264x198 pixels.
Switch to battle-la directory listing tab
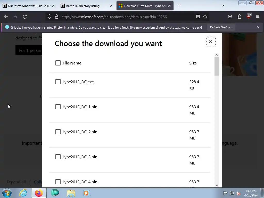87,6
